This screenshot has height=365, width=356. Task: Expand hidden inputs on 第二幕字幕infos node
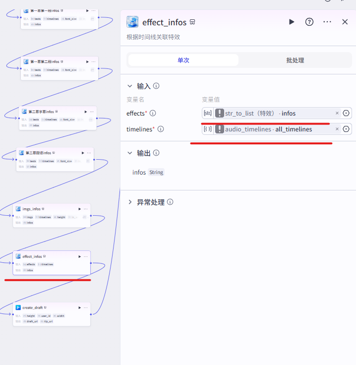tap(91, 120)
